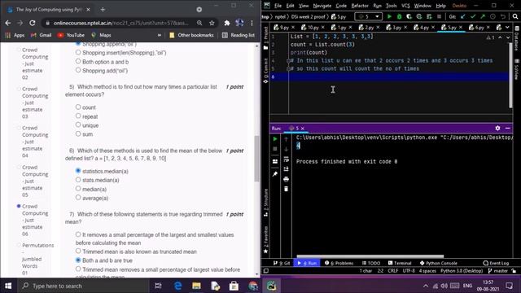Open 'Permutations - Jumbled Words 01' lesson link
This screenshot has width=521, height=293.
click(37, 259)
